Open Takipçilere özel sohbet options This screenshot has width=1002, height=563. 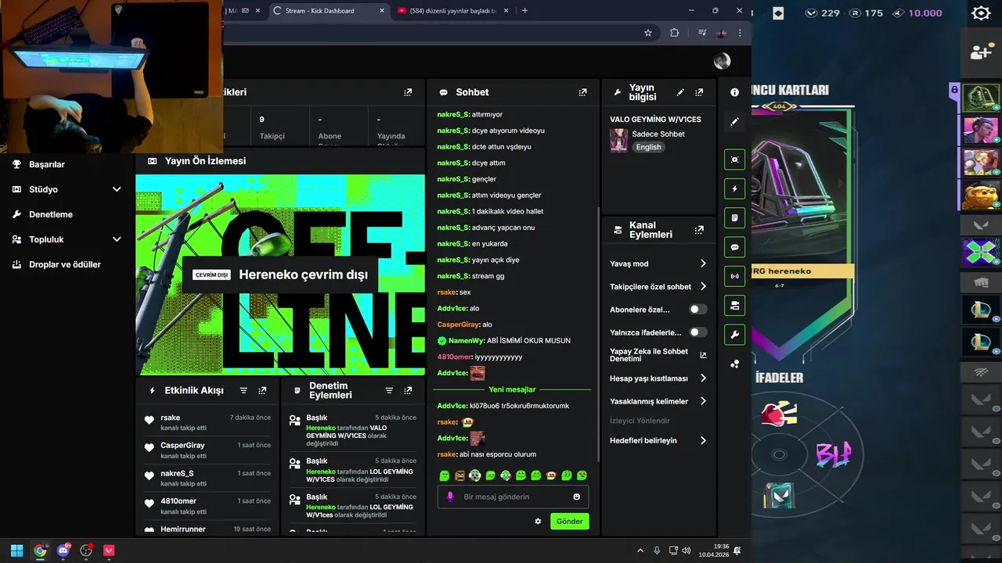click(658, 287)
